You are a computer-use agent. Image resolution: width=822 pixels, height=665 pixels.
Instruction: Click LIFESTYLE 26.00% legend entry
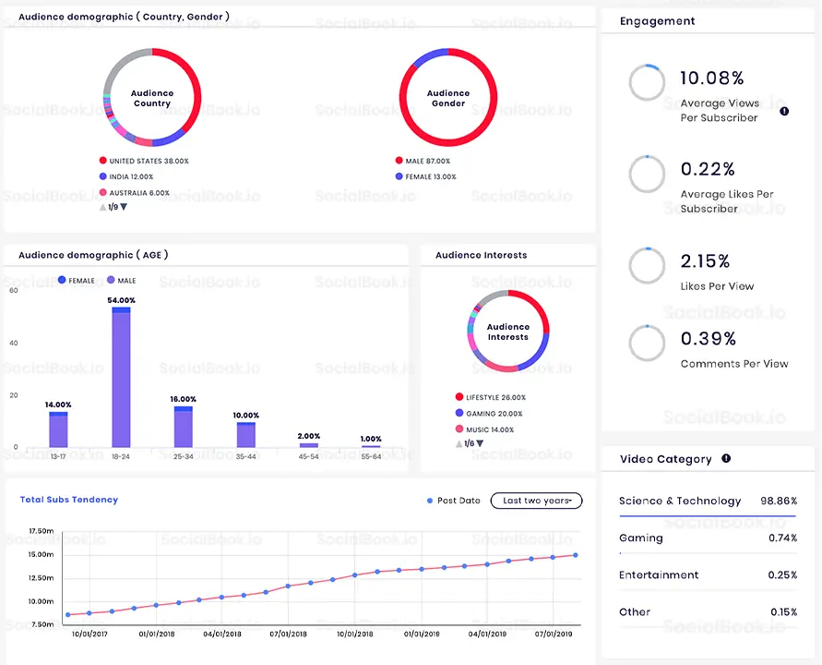(x=494, y=397)
